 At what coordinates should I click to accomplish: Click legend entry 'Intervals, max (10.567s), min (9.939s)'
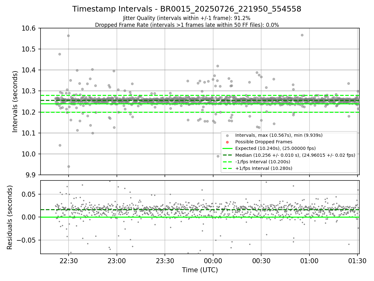click(279, 135)
